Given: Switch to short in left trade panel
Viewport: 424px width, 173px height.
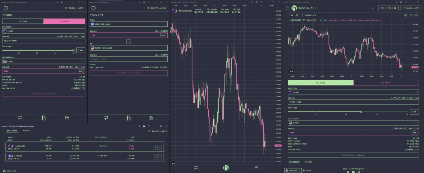Looking at the screenshot, I should (64, 21).
